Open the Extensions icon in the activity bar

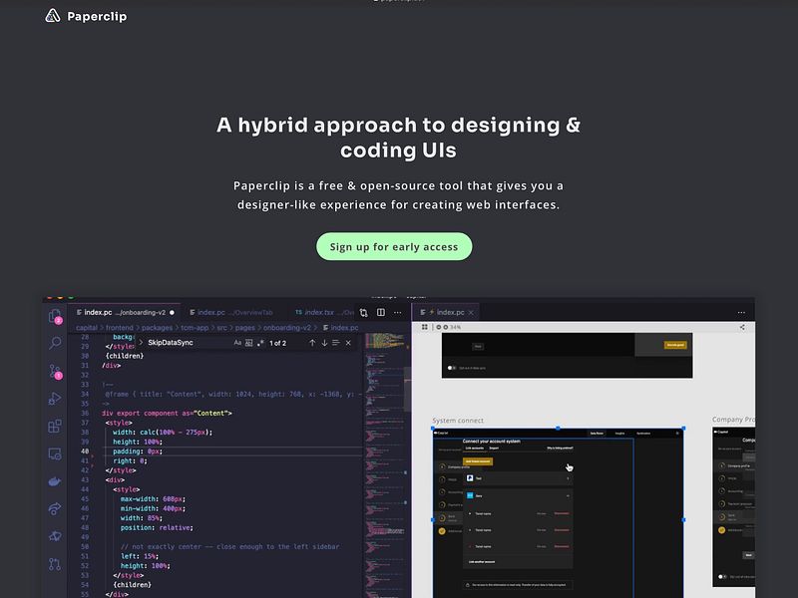click(55, 427)
